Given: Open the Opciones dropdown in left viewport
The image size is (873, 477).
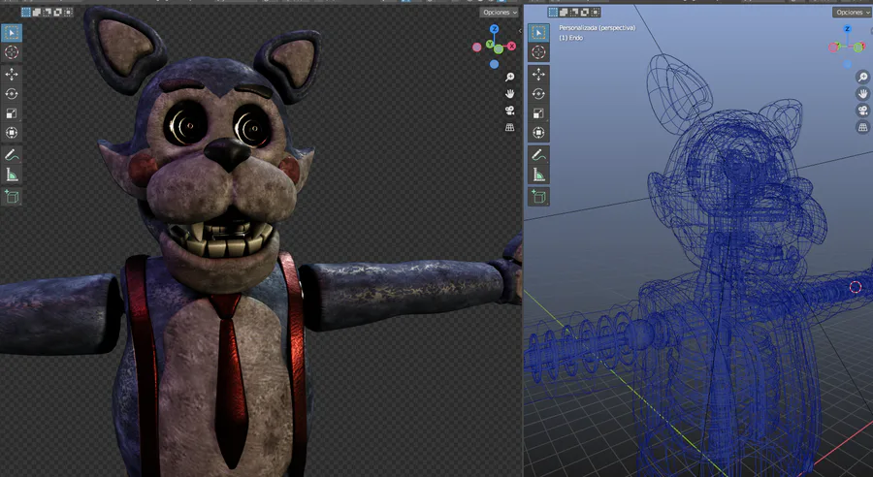Looking at the screenshot, I should pyautogui.click(x=500, y=13).
